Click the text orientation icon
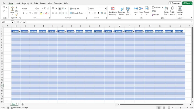The width and height of the screenshot is (194, 109). pos(63,8)
